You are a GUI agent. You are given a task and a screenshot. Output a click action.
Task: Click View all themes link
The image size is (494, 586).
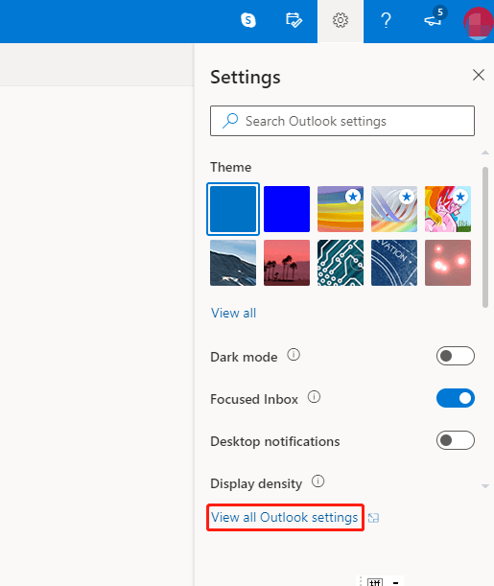[x=233, y=313]
